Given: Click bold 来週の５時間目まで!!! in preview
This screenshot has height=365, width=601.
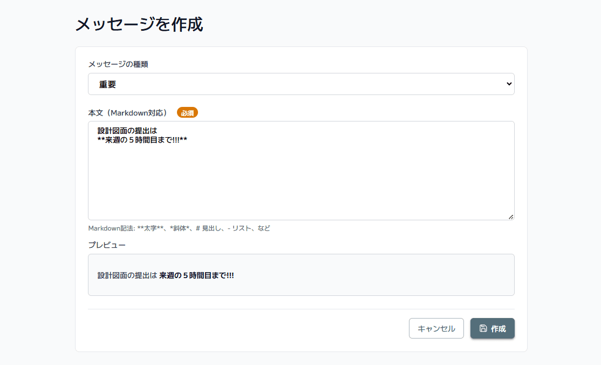Looking at the screenshot, I should point(196,275).
